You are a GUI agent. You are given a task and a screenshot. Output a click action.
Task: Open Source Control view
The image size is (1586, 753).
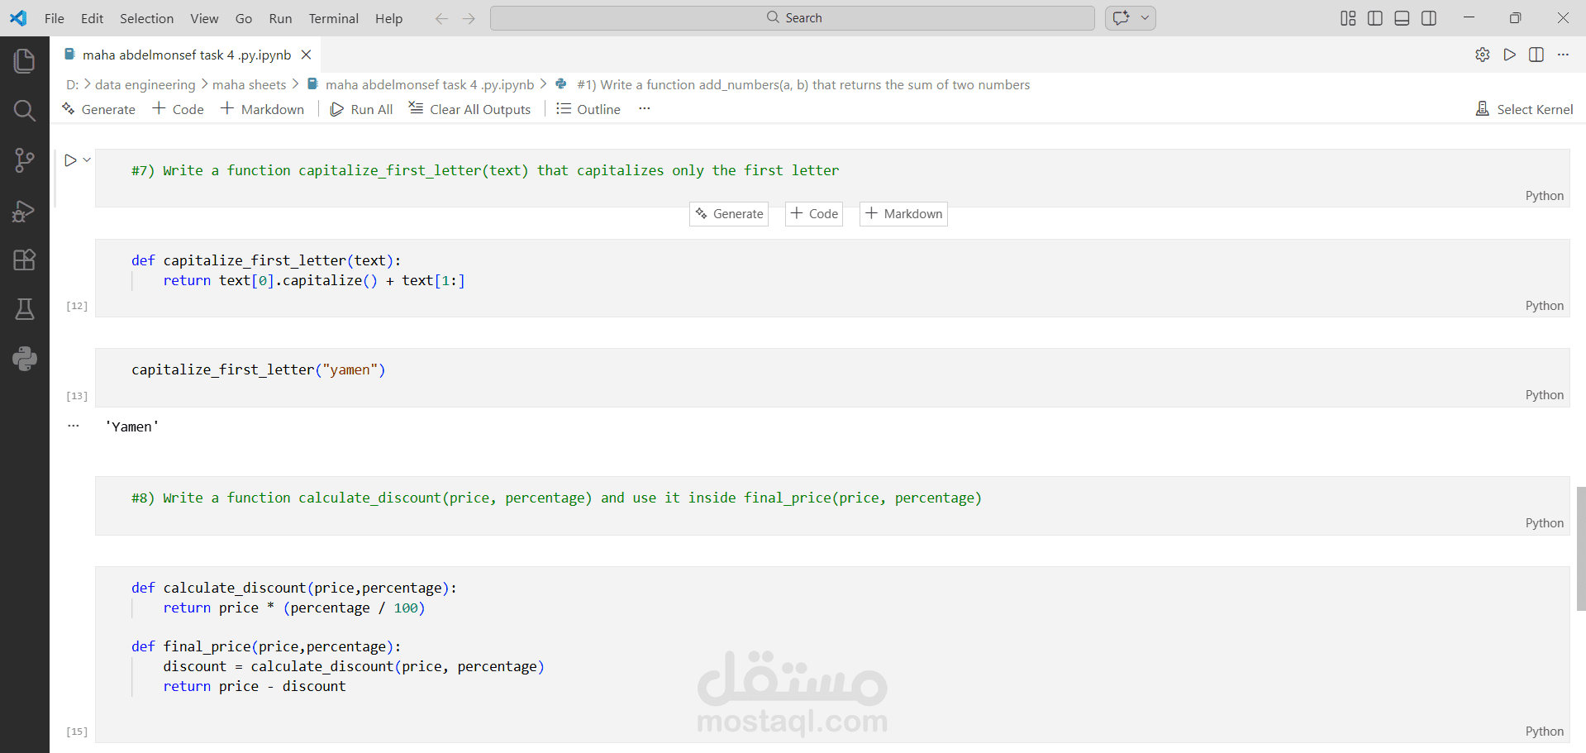(24, 160)
